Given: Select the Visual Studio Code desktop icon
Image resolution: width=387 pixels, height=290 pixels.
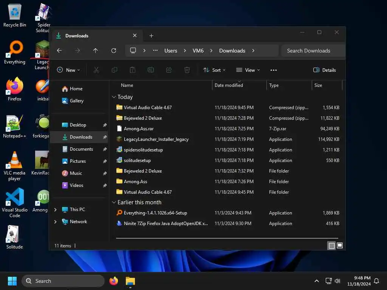Looking at the screenshot, I should pos(15,203).
